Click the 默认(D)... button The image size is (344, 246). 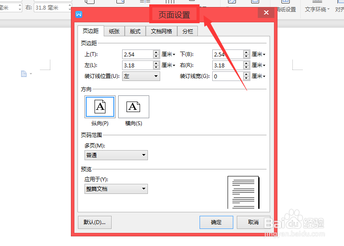[x=95, y=222]
